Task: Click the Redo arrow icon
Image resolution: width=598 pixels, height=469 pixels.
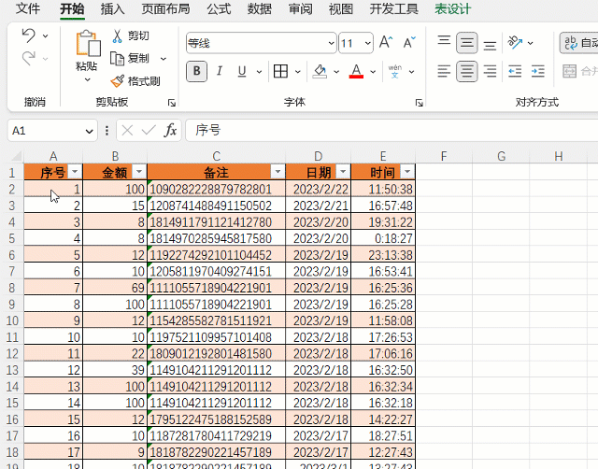Action: click(29, 59)
